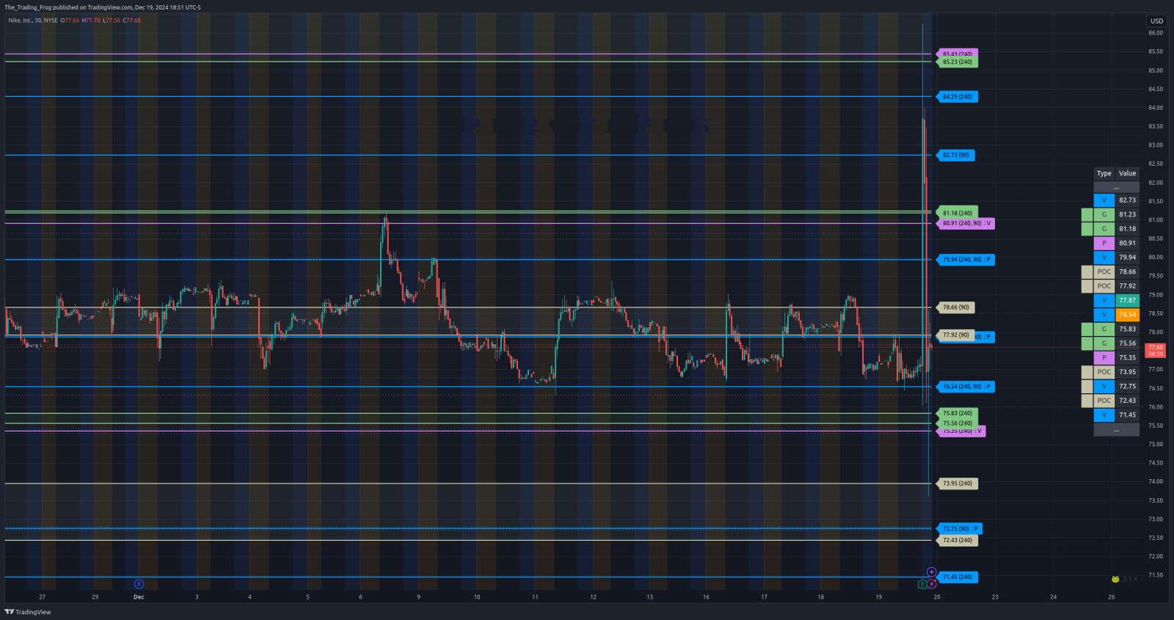Click the dividend D marker near Dec
The width and height of the screenshot is (1174, 620).
(x=139, y=584)
